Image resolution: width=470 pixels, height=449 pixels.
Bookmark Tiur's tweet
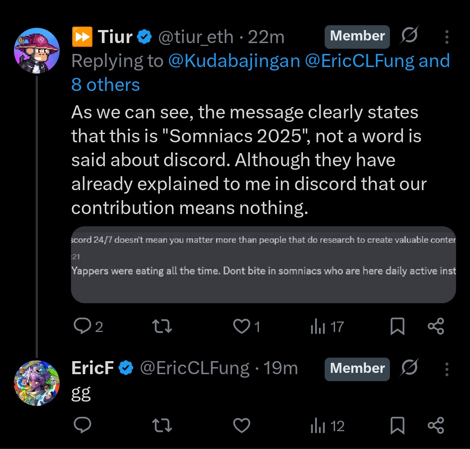click(x=397, y=326)
